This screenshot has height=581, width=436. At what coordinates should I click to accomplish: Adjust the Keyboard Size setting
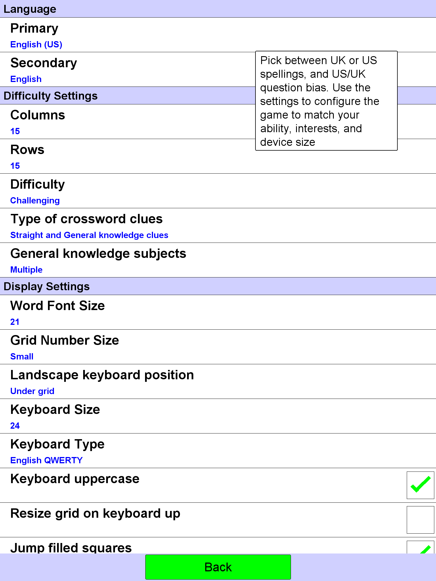pos(218,416)
